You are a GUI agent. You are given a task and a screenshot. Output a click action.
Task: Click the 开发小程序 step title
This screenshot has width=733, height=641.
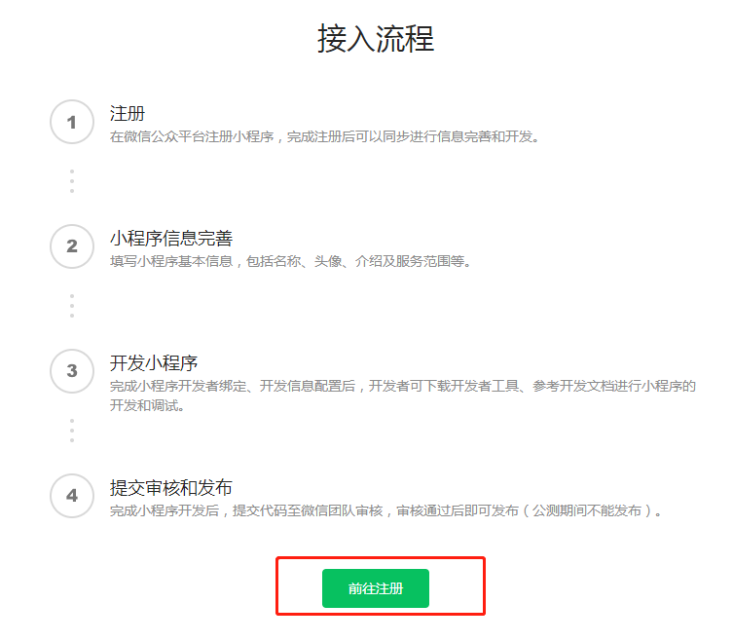[154, 363]
